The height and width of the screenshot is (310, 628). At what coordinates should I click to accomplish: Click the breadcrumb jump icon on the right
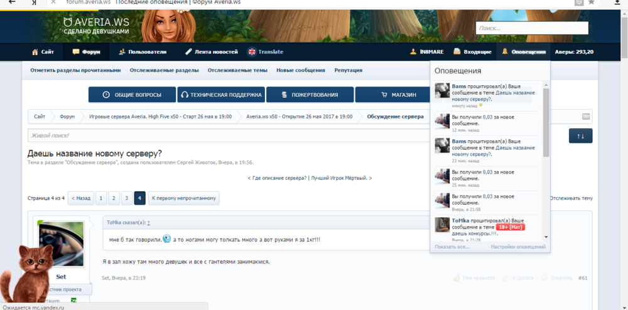click(585, 116)
